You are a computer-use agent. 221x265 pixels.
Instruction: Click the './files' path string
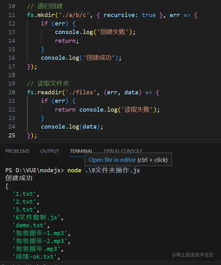coord(81,92)
